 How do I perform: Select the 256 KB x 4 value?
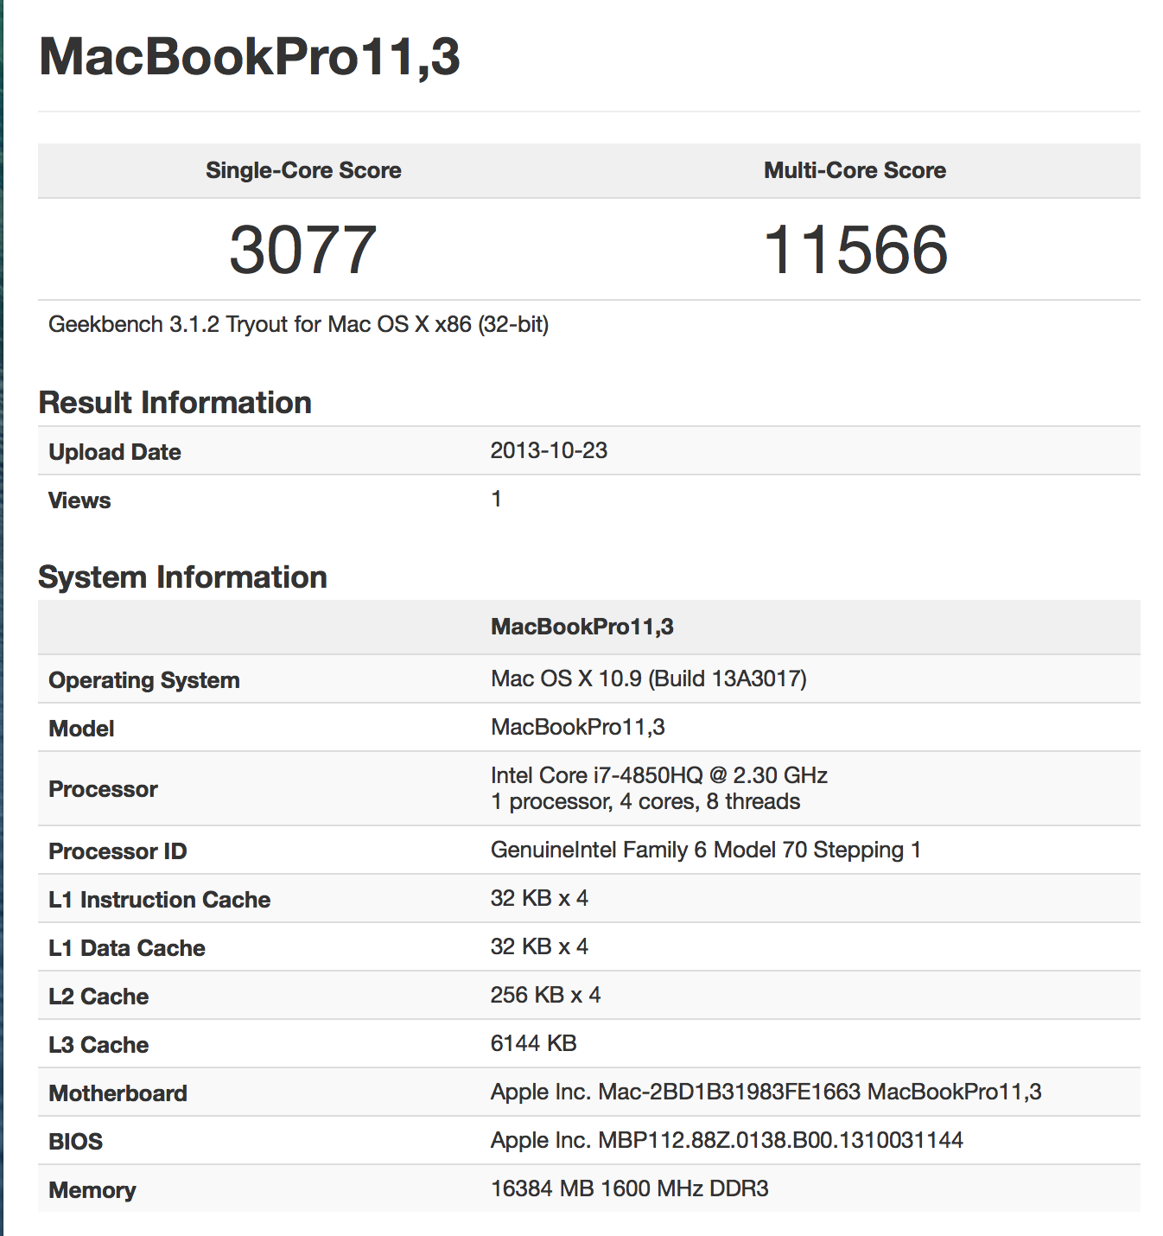click(545, 995)
